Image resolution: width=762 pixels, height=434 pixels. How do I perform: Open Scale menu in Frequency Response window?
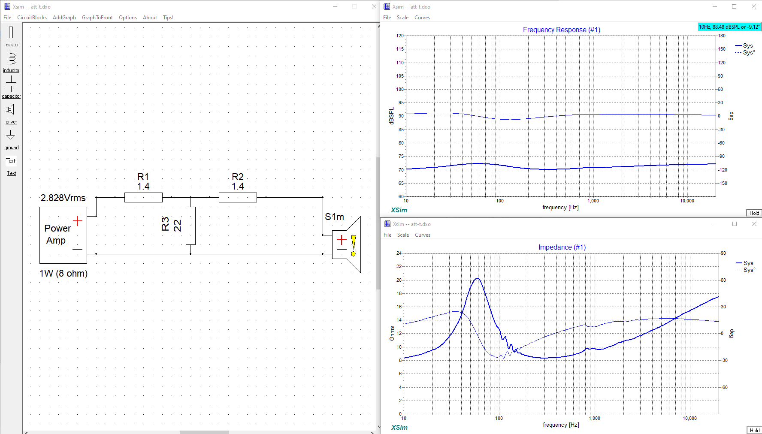(402, 18)
